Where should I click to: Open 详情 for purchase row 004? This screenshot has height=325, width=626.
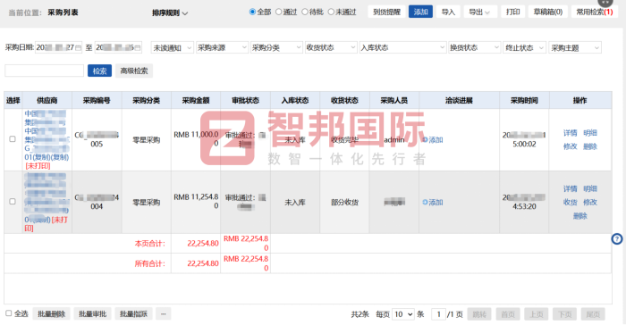click(571, 188)
